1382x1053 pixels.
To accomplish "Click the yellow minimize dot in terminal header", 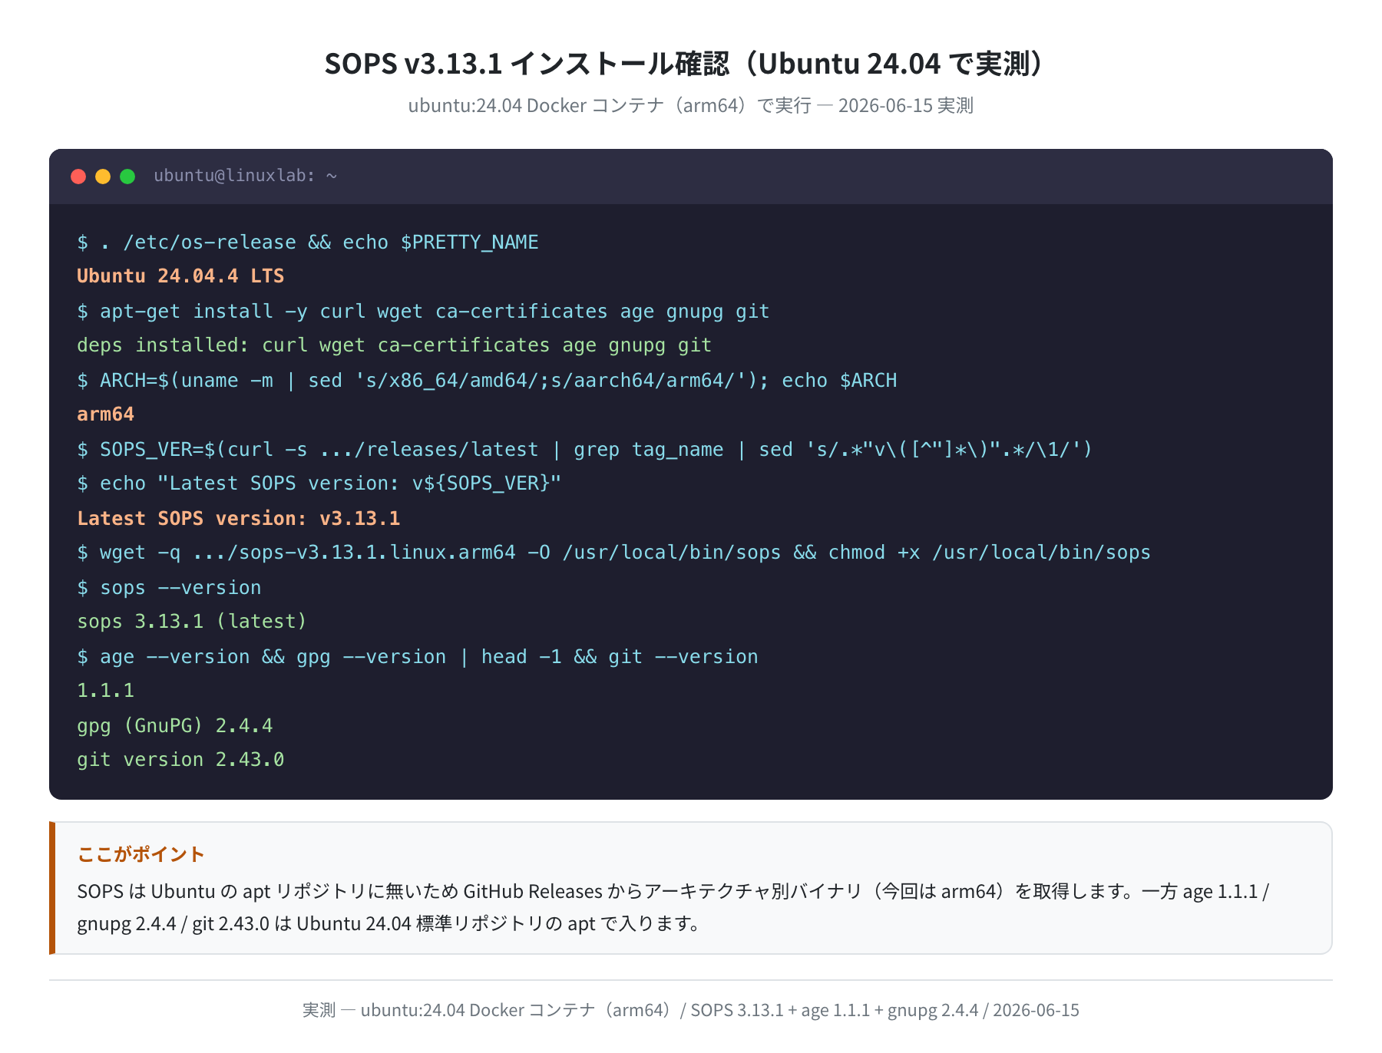I will tap(103, 177).
